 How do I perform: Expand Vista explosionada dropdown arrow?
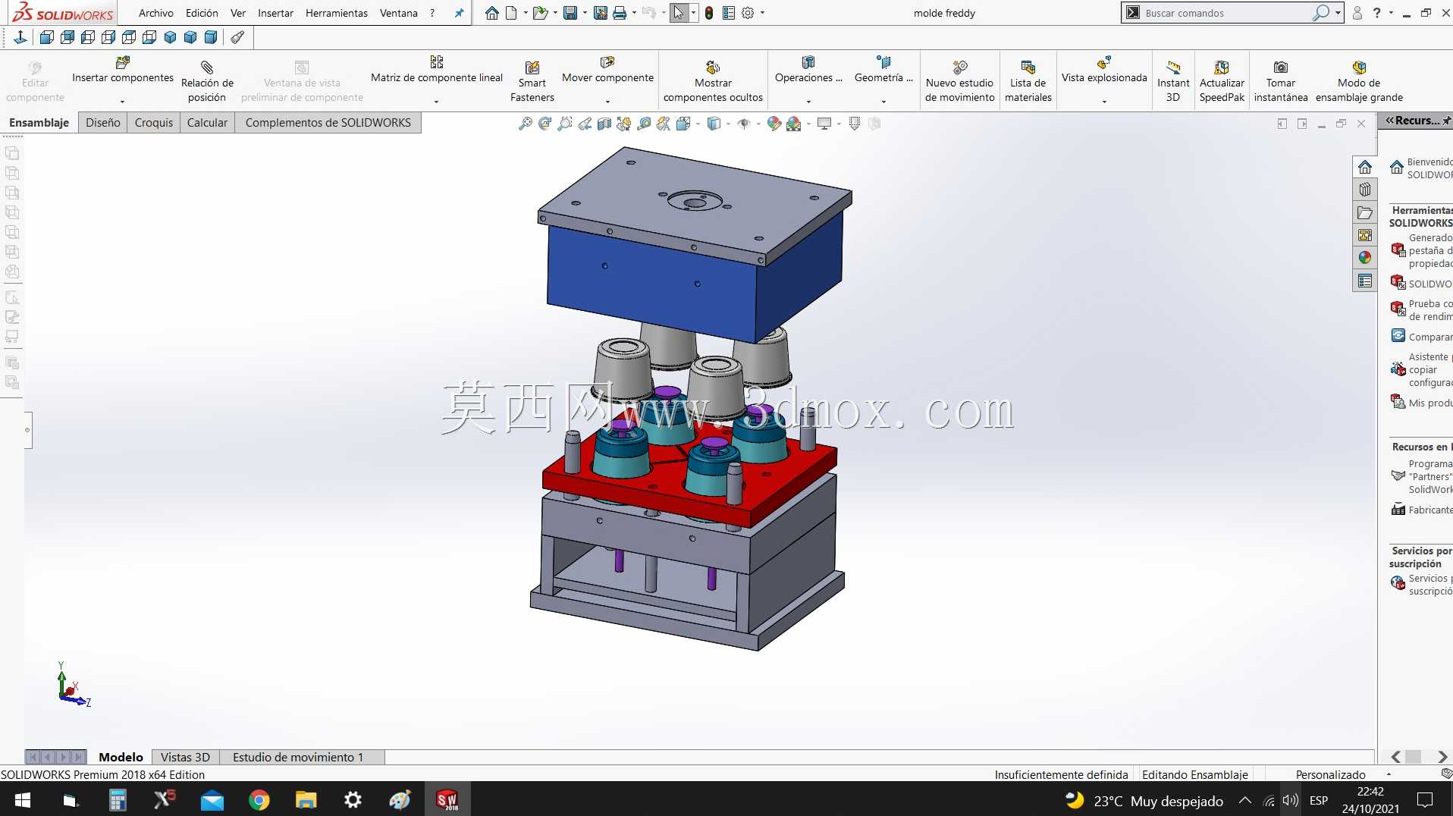tap(1104, 102)
